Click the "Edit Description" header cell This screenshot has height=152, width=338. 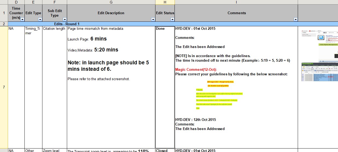click(111, 13)
